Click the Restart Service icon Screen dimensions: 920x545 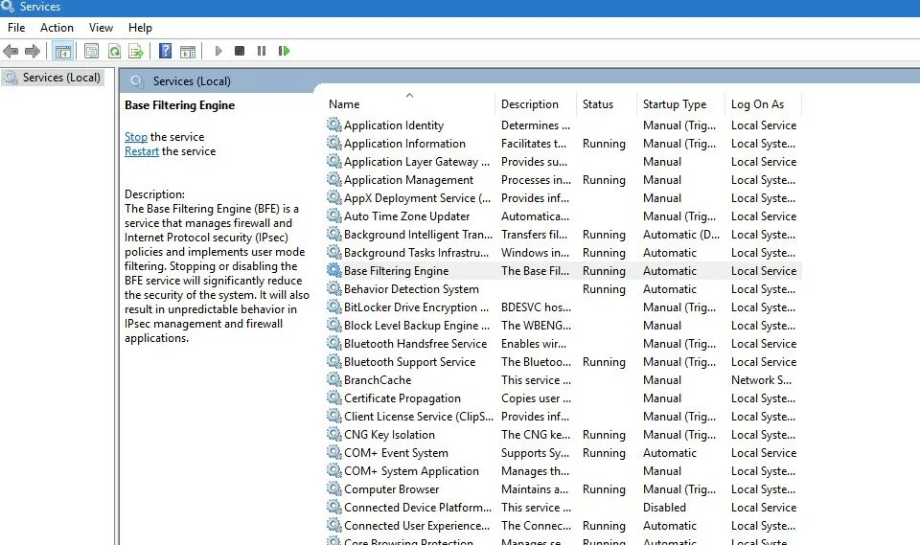(284, 51)
